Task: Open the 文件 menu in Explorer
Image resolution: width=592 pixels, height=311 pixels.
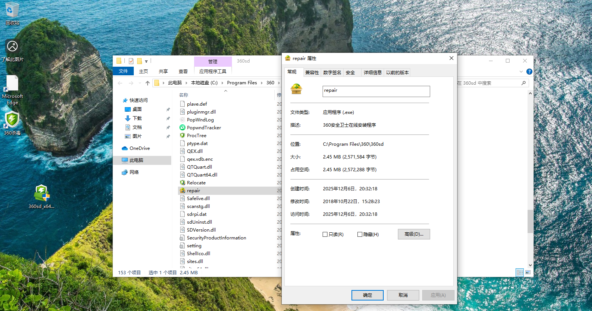Action: 123,71
